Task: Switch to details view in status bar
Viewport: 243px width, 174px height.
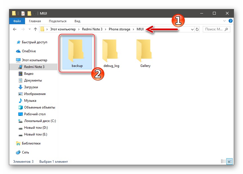Action: [x=223, y=161]
